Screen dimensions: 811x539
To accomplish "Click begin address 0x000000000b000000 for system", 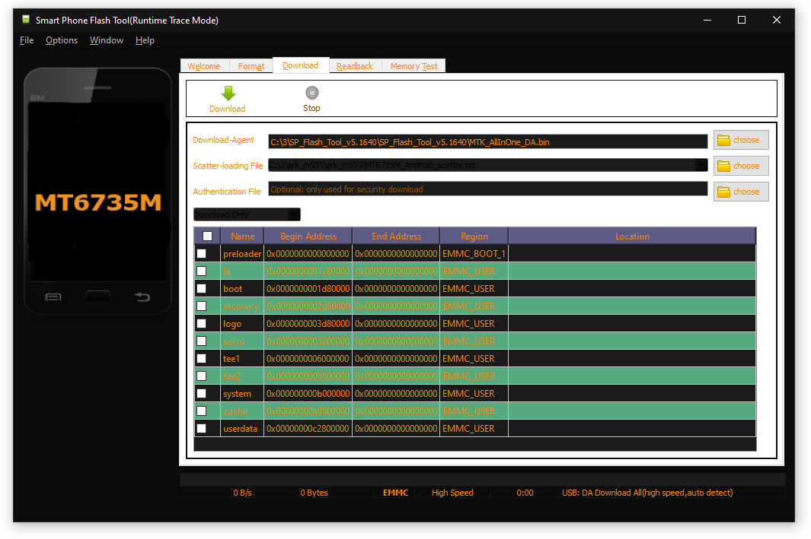I will tap(308, 393).
